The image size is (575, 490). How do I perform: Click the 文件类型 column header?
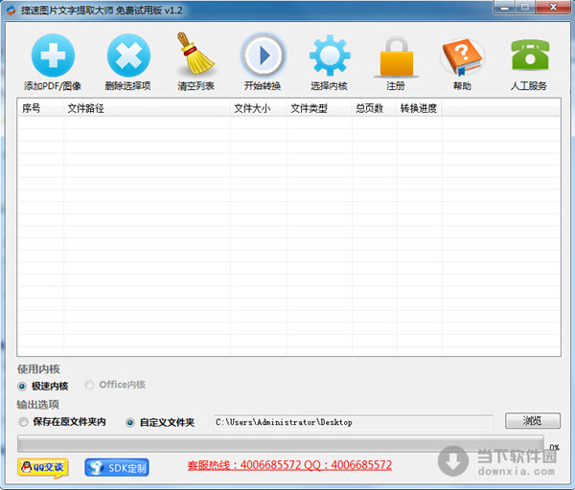[319, 108]
